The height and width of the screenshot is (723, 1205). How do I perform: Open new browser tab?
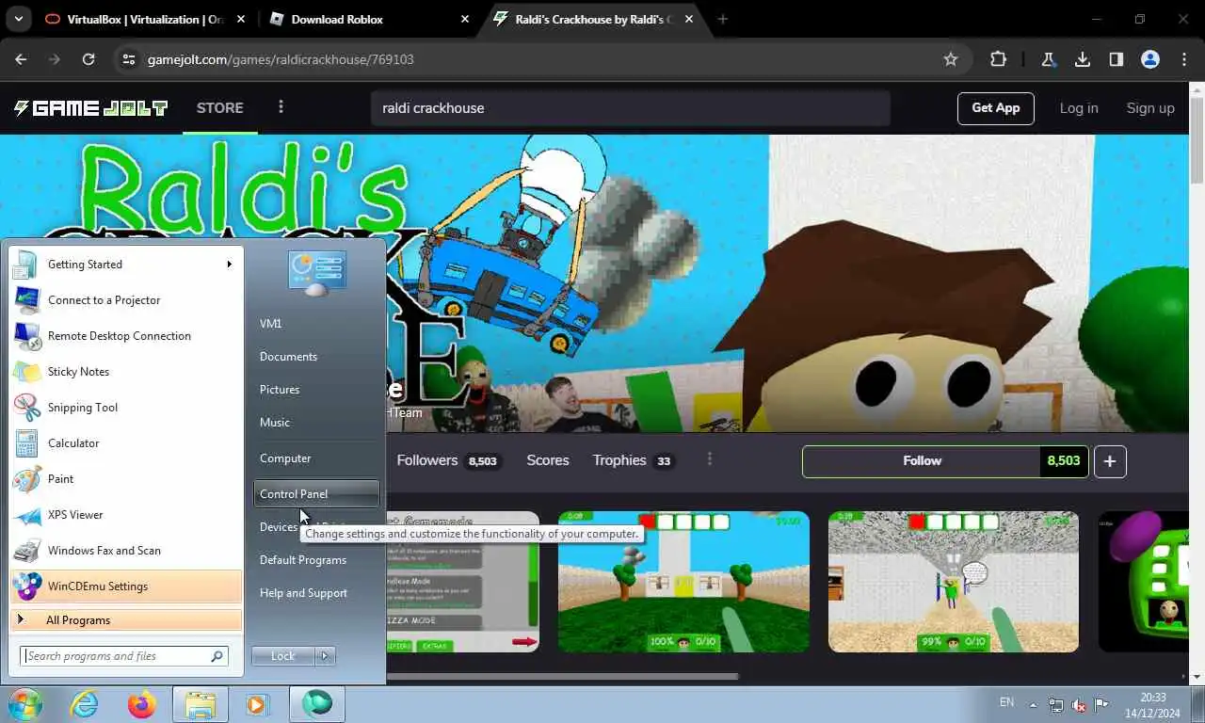coord(723,19)
